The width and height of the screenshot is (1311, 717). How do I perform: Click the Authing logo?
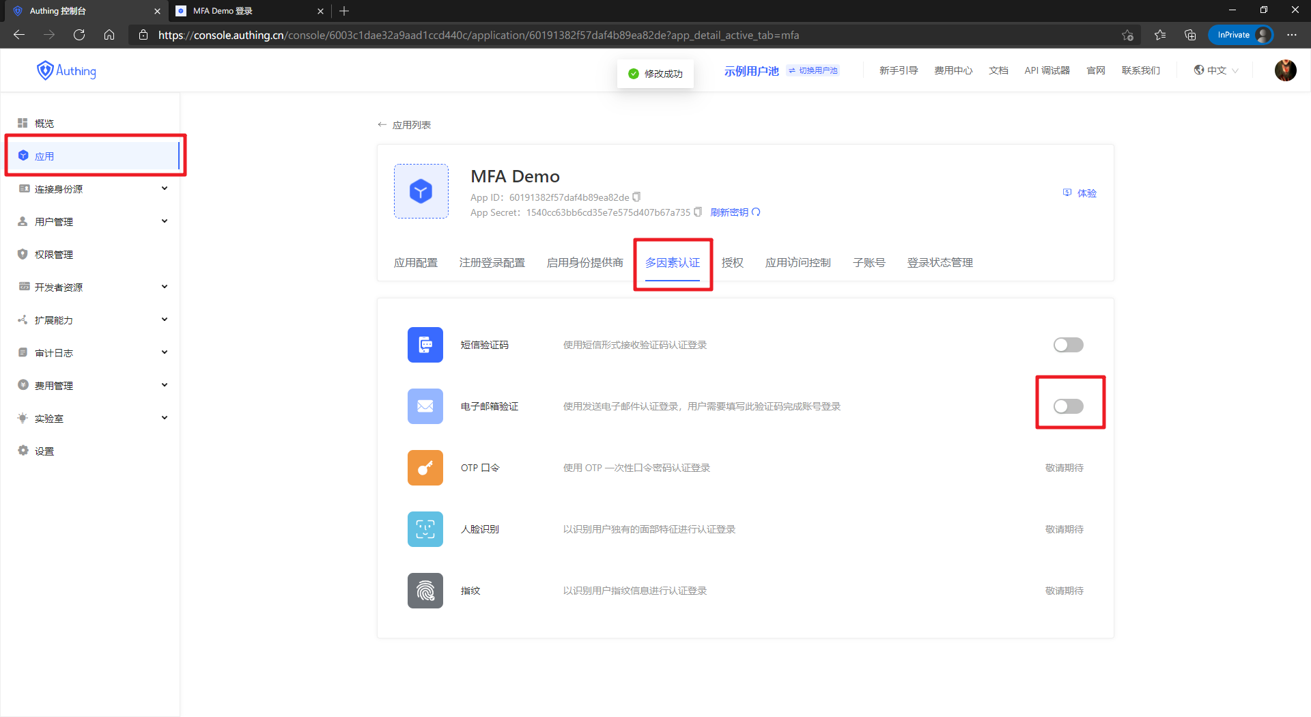click(66, 70)
